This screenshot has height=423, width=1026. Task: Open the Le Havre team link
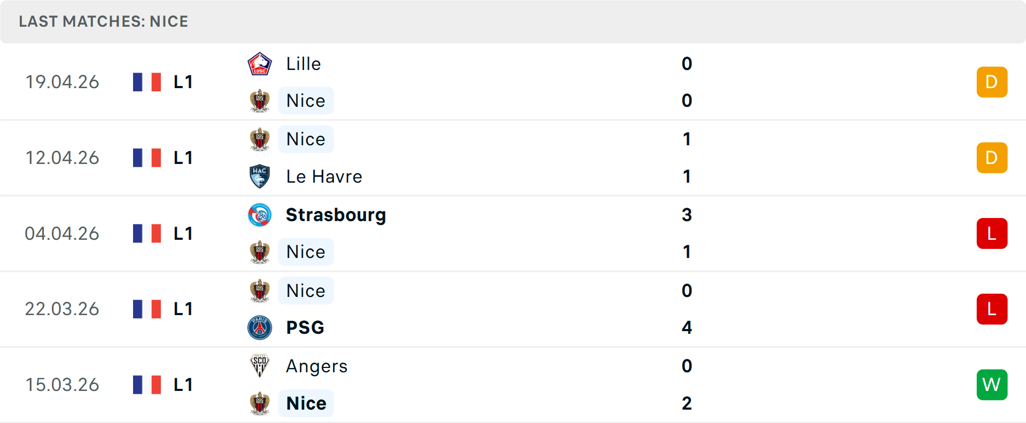[x=324, y=176]
